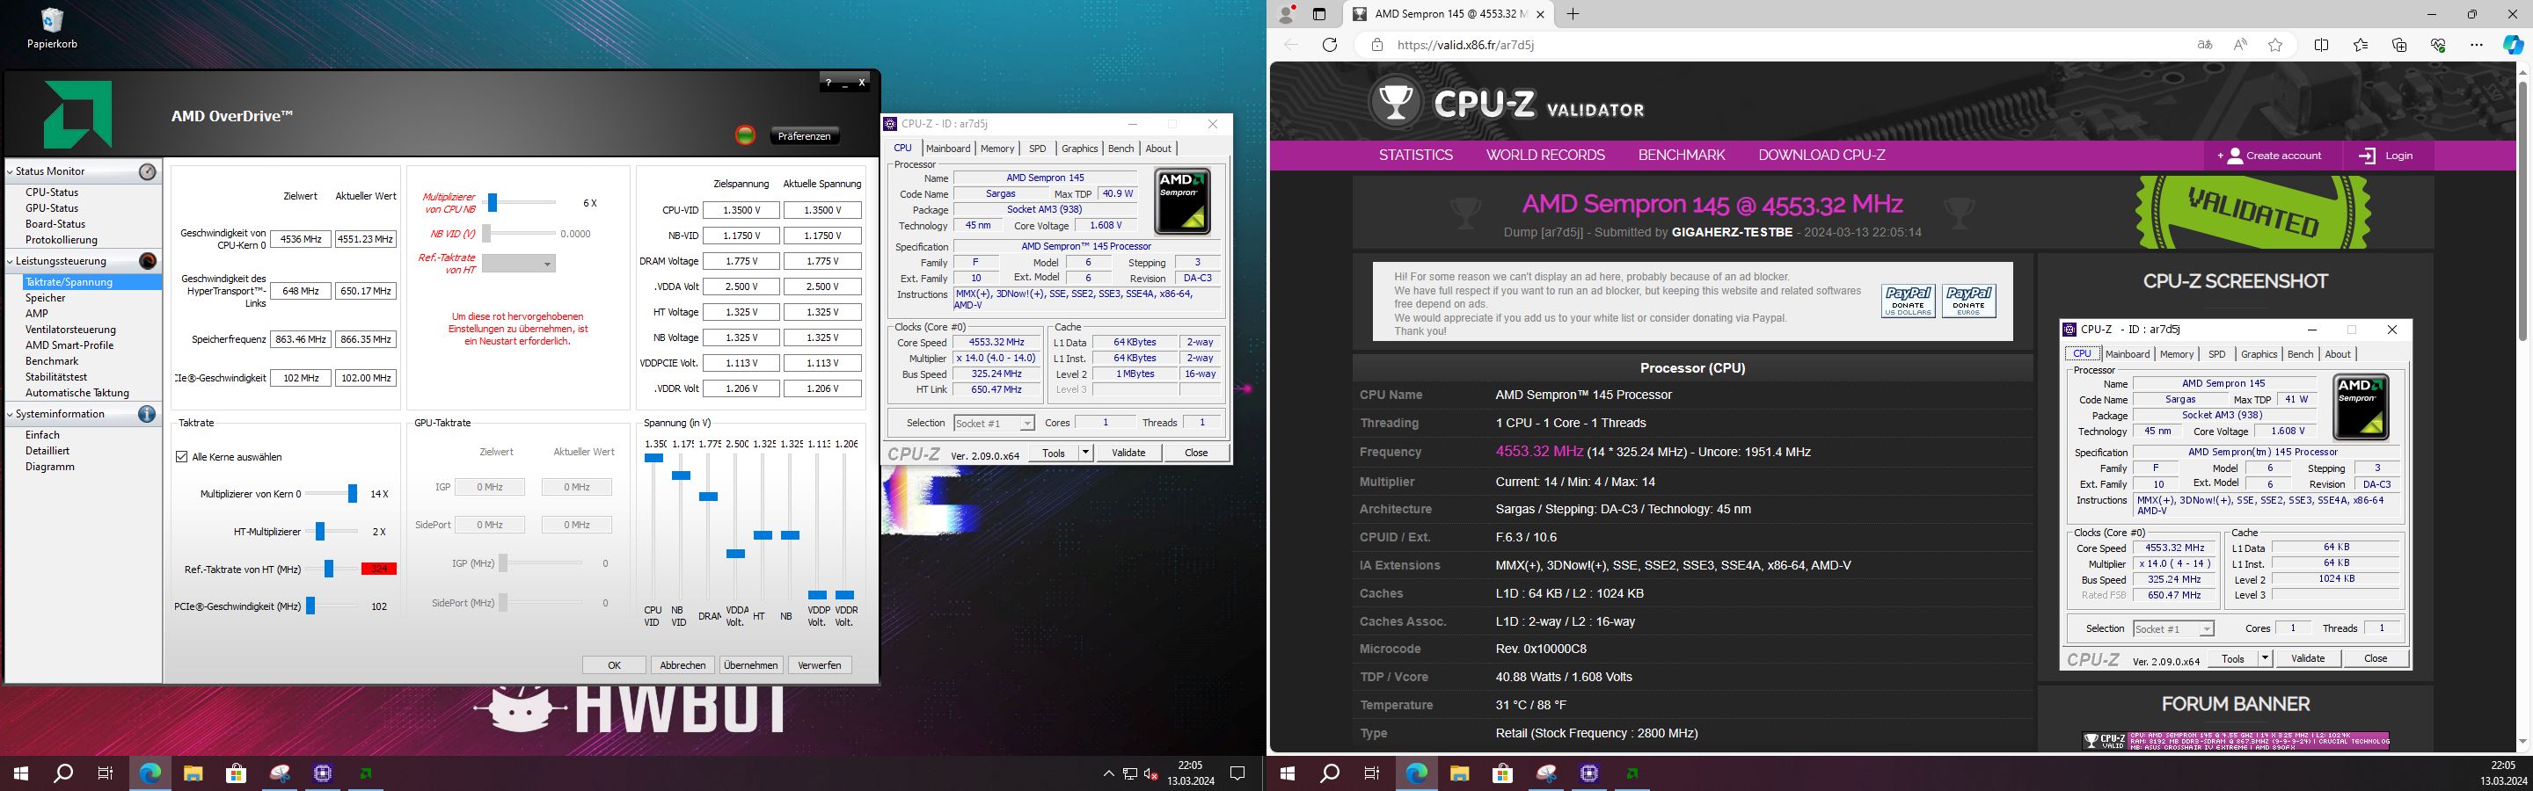Open Browser essentials heart icon
The width and height of the screenshot is (2533, 791).
[2438, 44]
